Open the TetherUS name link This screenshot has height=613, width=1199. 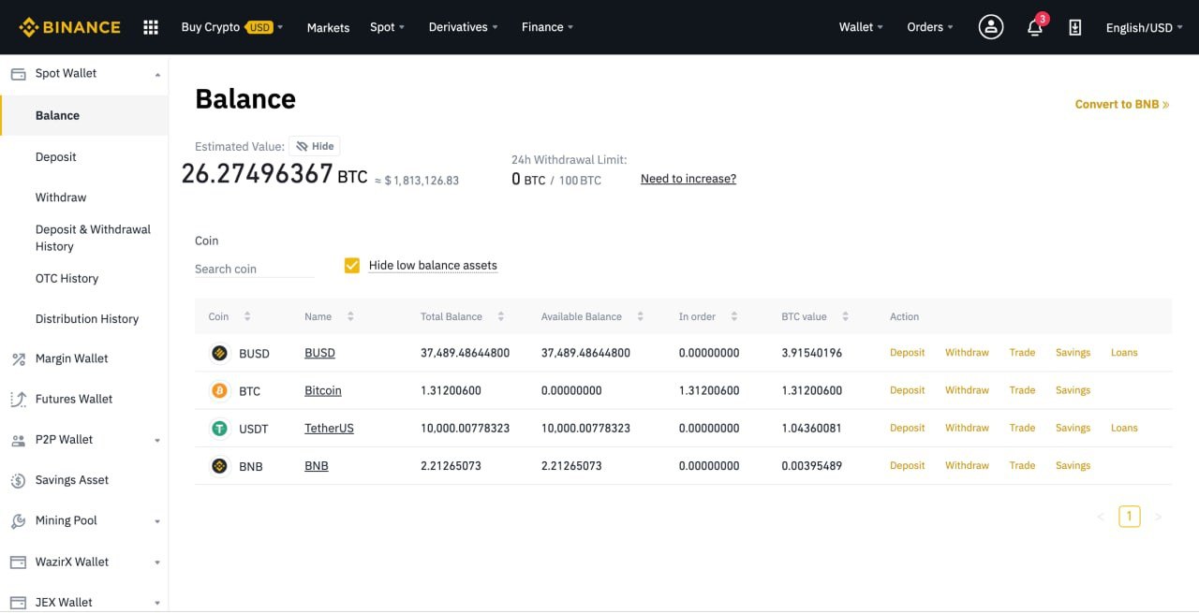pyautogui.click(x=329, y=428)
